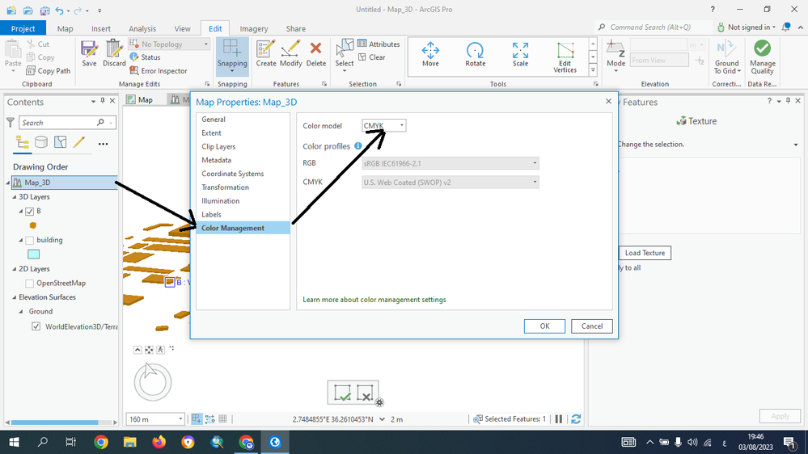Open more Contents list options

103,144
